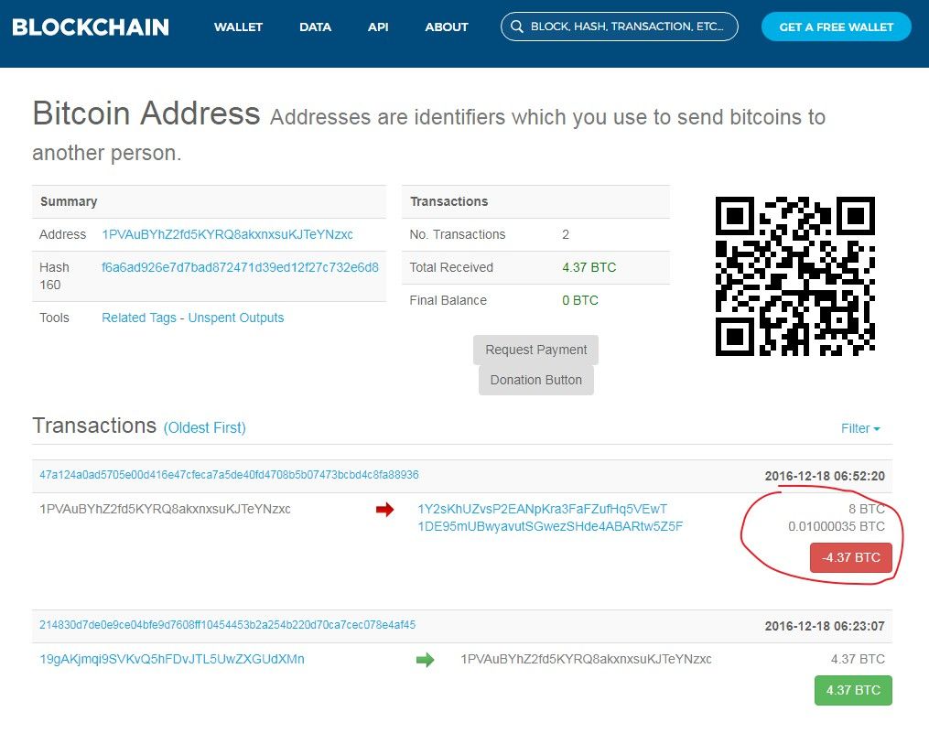The height and width of the screenshot is (733, 929).
Task: Click the green 4.37 BTC amount badge
Action: tap(853, 690)
